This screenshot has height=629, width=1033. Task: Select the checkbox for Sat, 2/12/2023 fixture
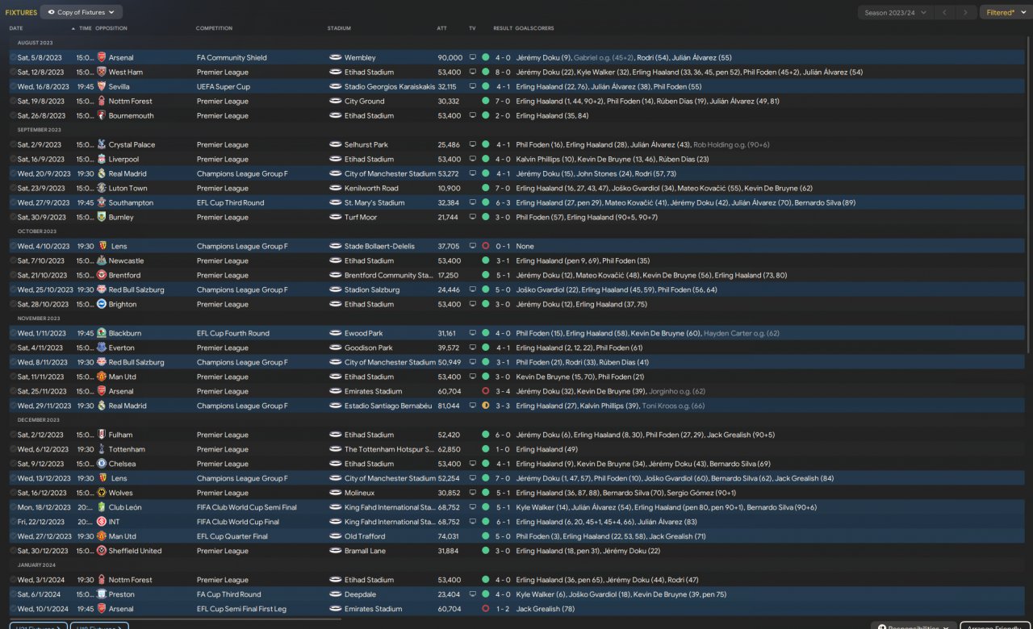[13, 435]
